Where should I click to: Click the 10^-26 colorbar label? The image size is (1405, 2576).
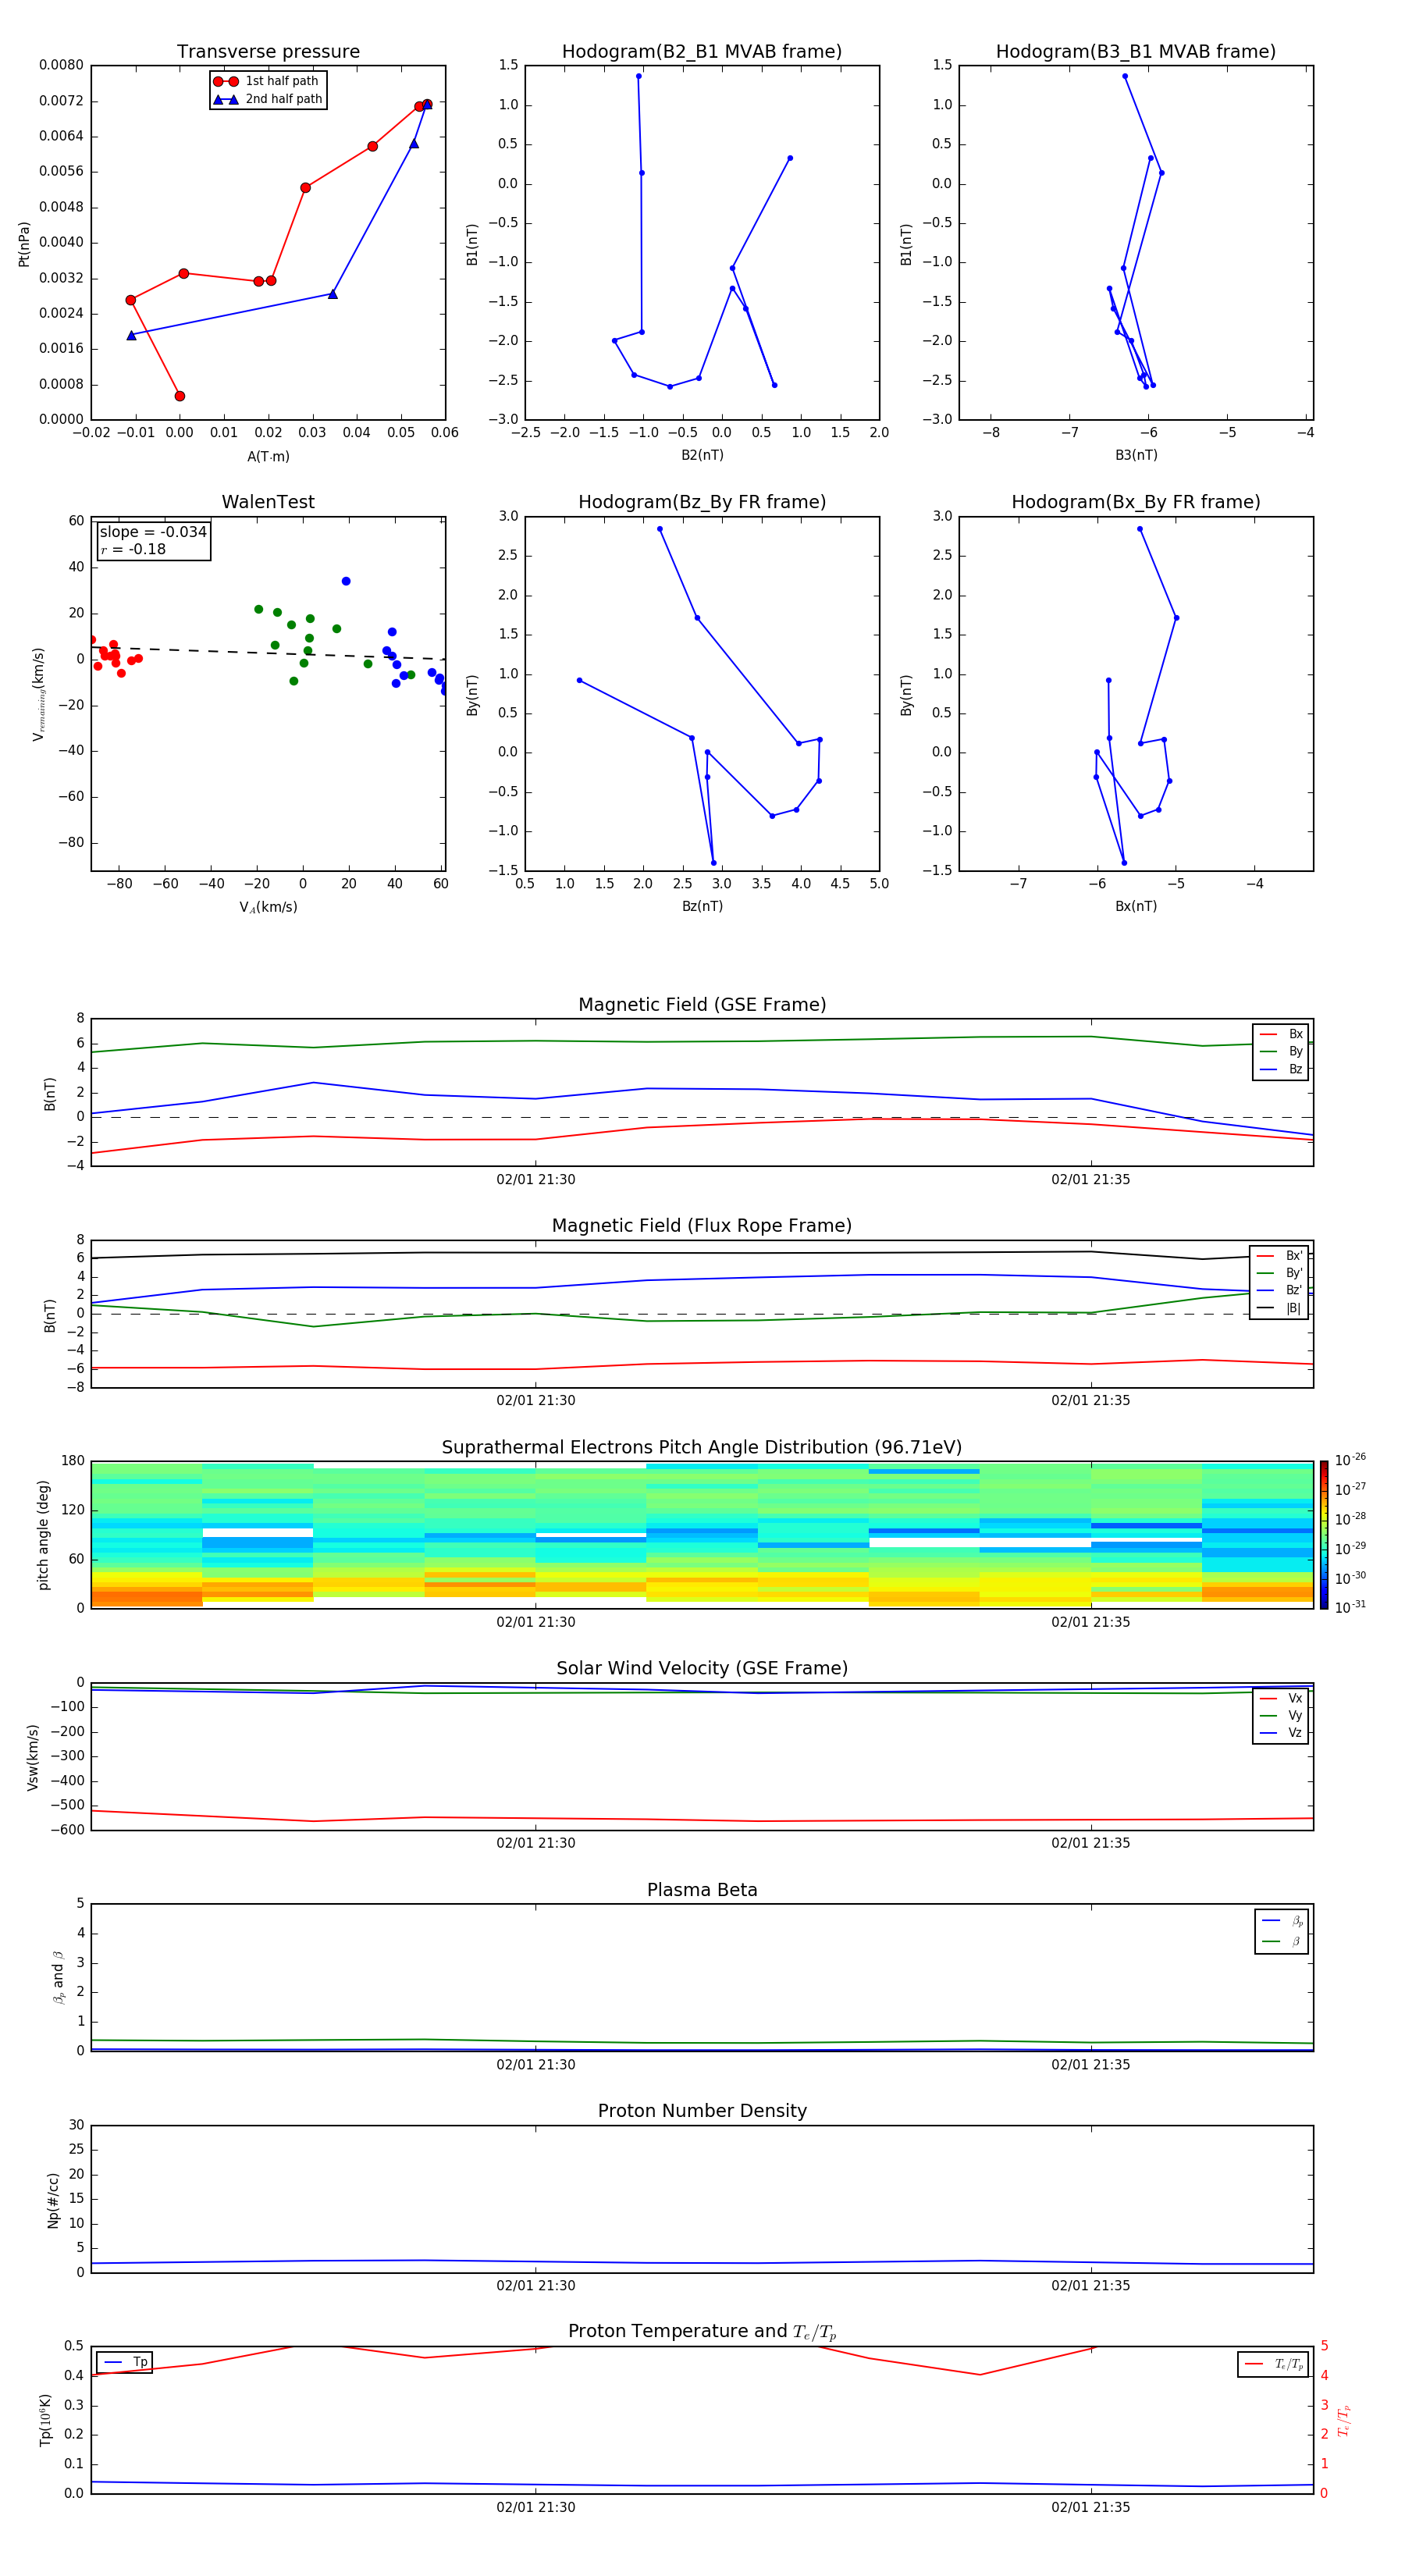(1350, 1460)
